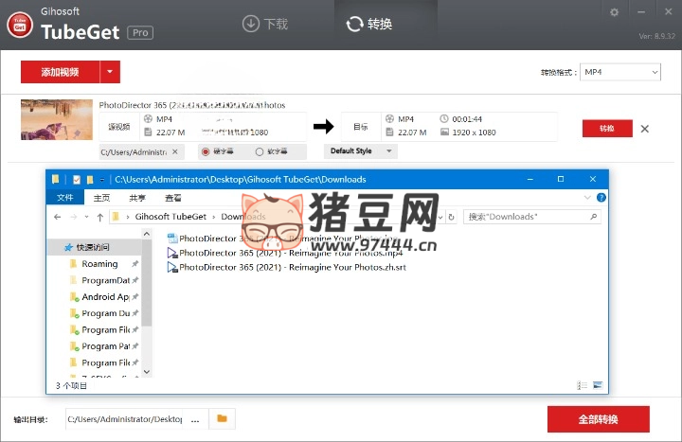Switch Explorer to details view
This screenshot has width=682, height=442.
click(x=582, y=385)
